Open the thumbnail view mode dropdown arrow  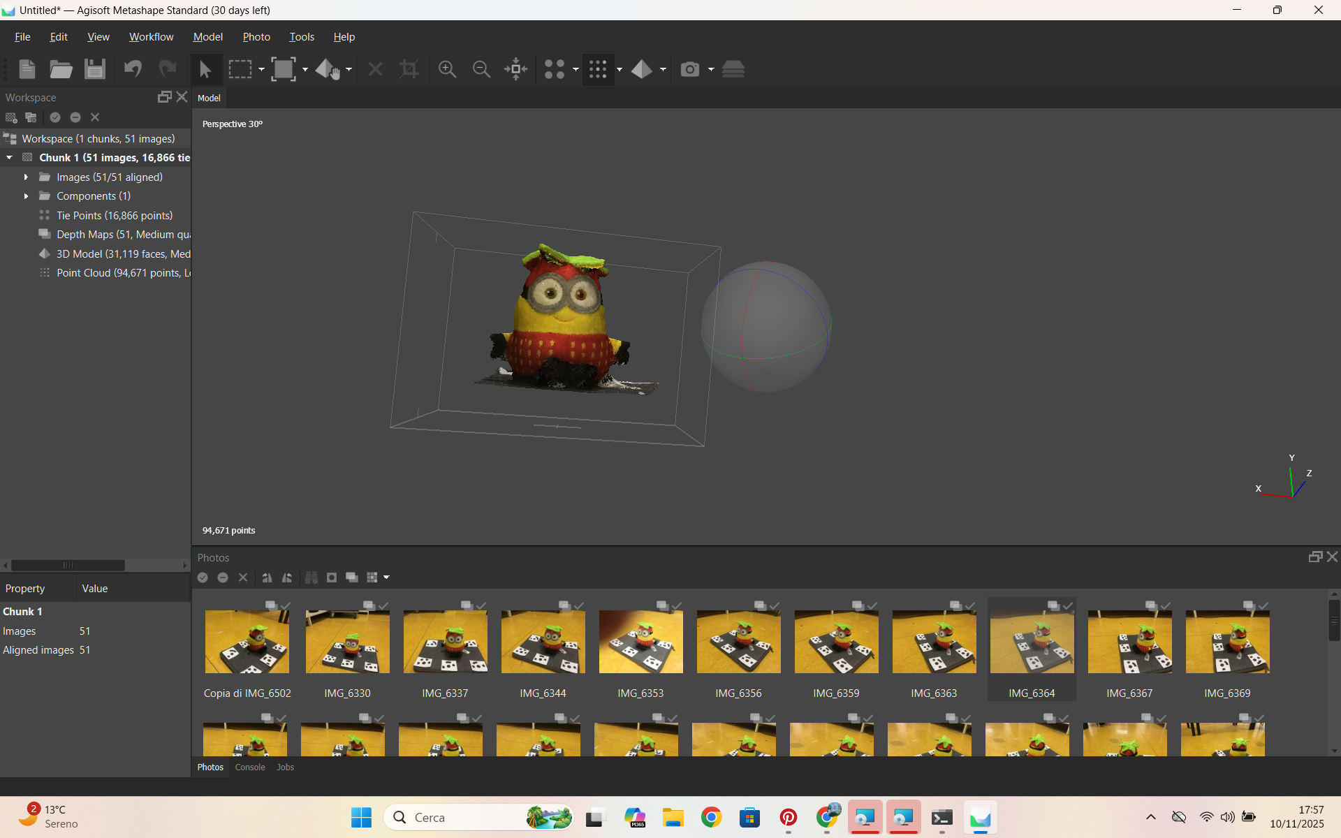(x=386, y=578)
